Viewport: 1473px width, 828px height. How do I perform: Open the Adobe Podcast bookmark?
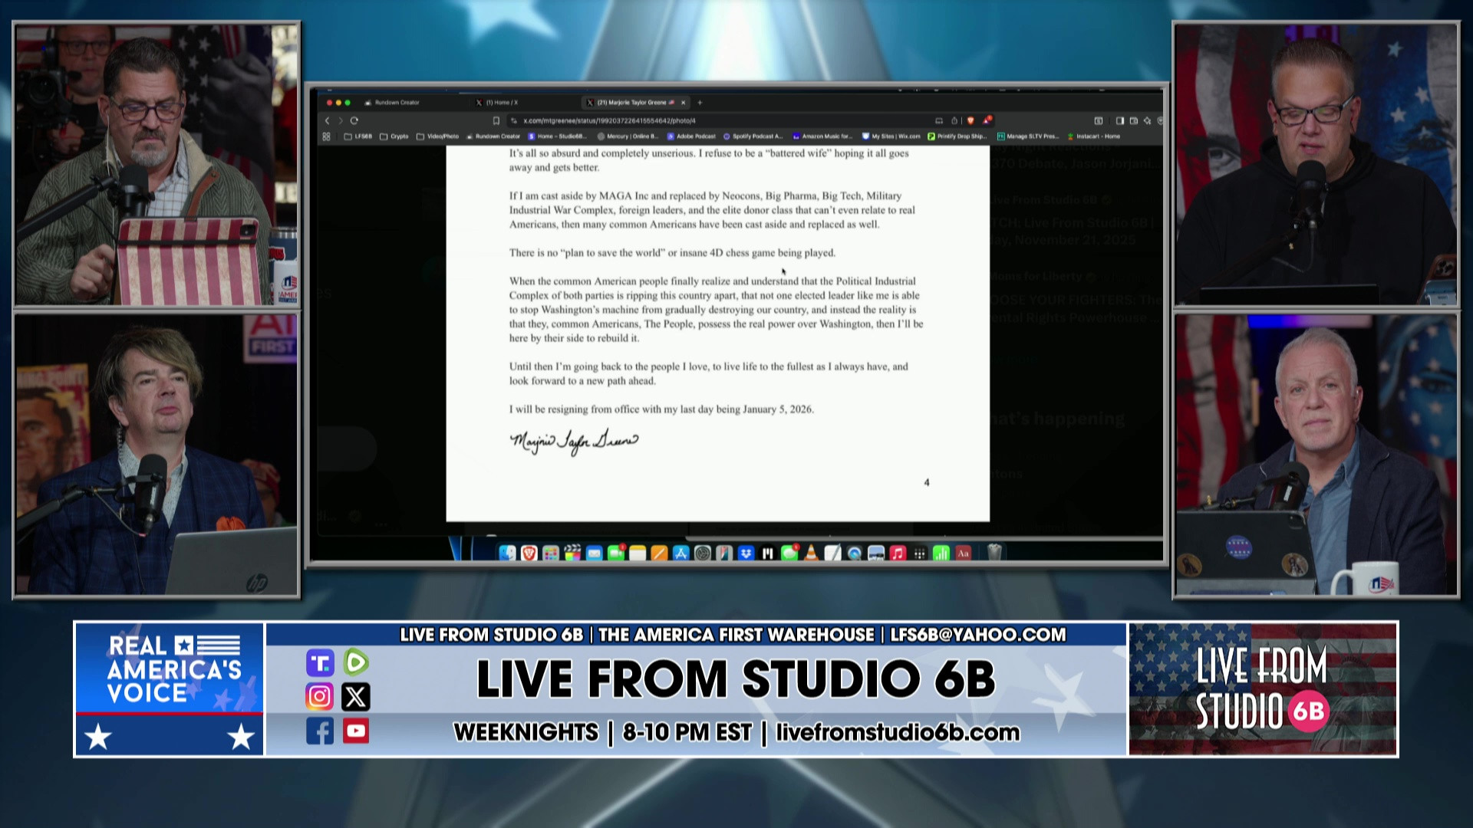click(698, 136)
